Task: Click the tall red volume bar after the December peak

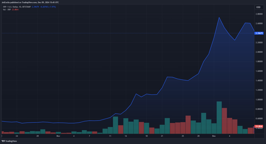Action: pos(224,121)
